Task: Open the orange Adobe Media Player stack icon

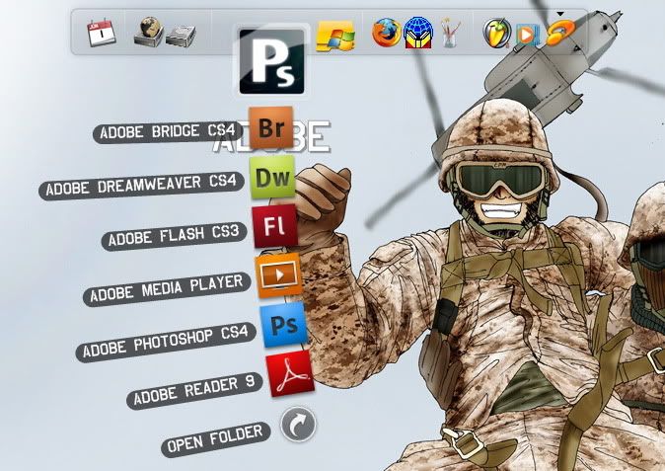Action: coord(278,275)
